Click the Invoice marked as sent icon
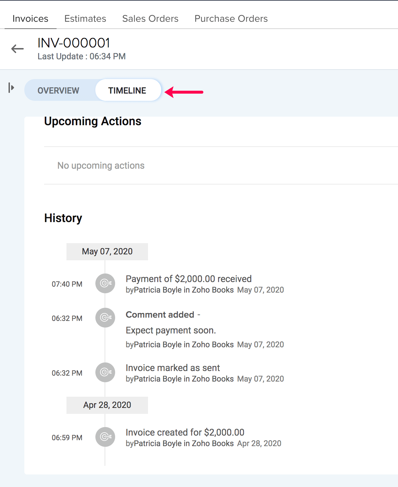Screen dimensions: 398x487 coord(105,372)
